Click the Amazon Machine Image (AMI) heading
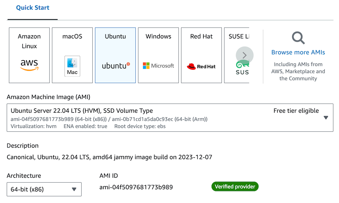 49,97
